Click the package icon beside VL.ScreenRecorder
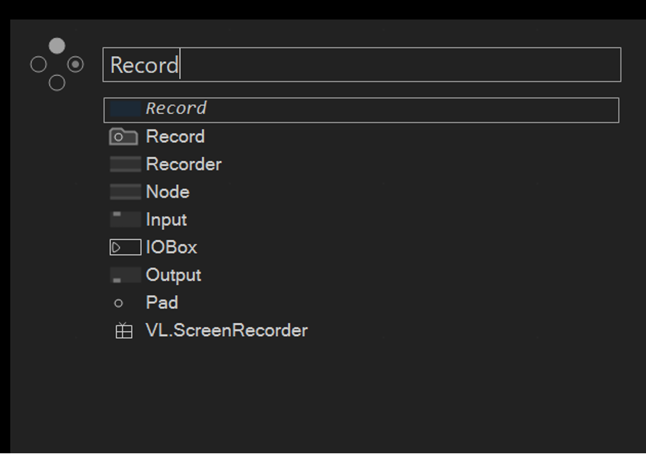Image resolution: width=646 pixels, height=454 pixels. (124, 330)
